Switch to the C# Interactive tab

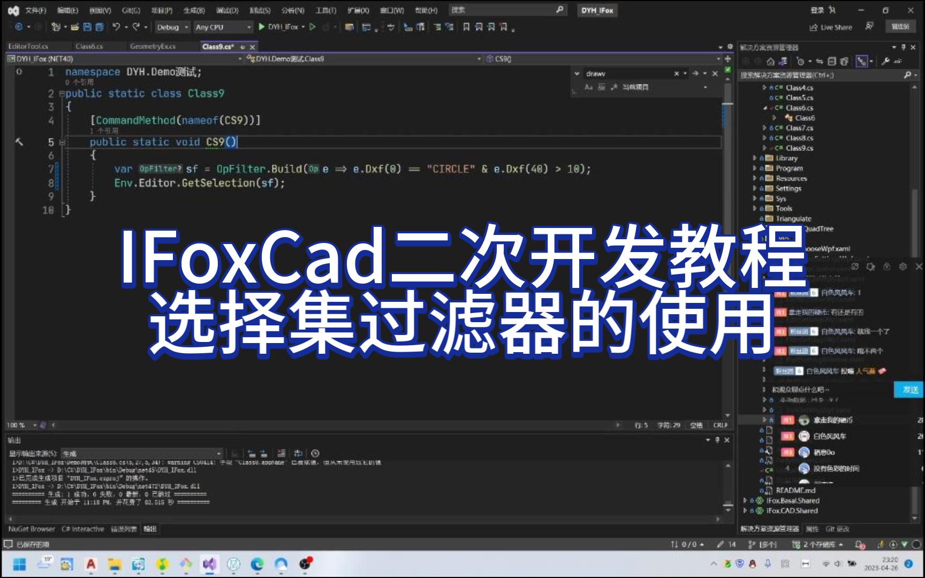[82, 529]
